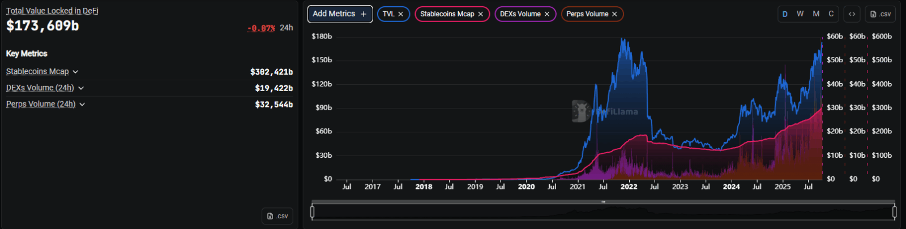Viewport: 906px width, 229px height.
Task: Expand Perps Volume (24h) details
Action: (83, 105)
